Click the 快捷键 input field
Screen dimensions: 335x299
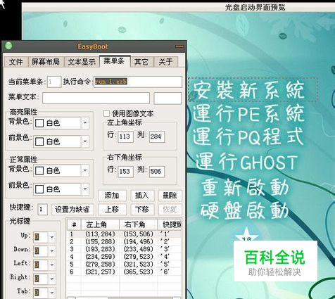pyautogui.click(x=42, y=210)
